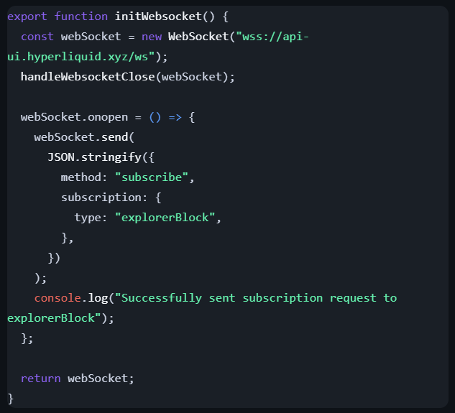The height and width of the screenshot is (413, 455).
Task: Click 'JSON.stringify' text
Action: point(94,157)
